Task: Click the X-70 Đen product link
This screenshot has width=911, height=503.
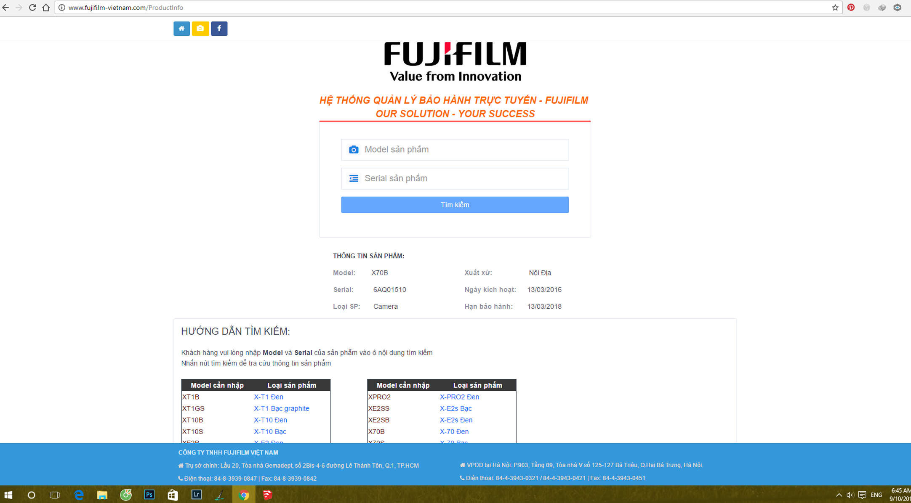Action: tap(454, 432)
